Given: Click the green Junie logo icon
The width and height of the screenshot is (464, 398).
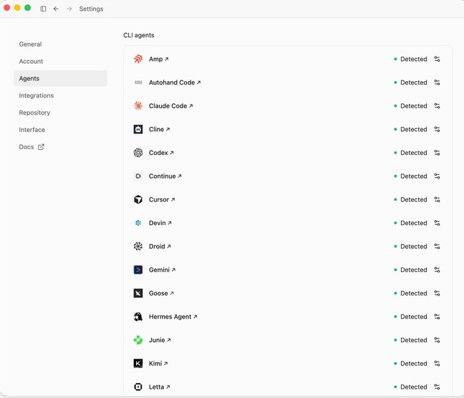Looking at the screenshot, I should (x=138, y=340).
